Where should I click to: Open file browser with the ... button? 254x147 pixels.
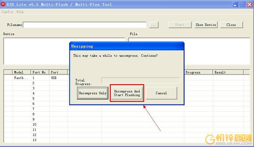[154, 25]
